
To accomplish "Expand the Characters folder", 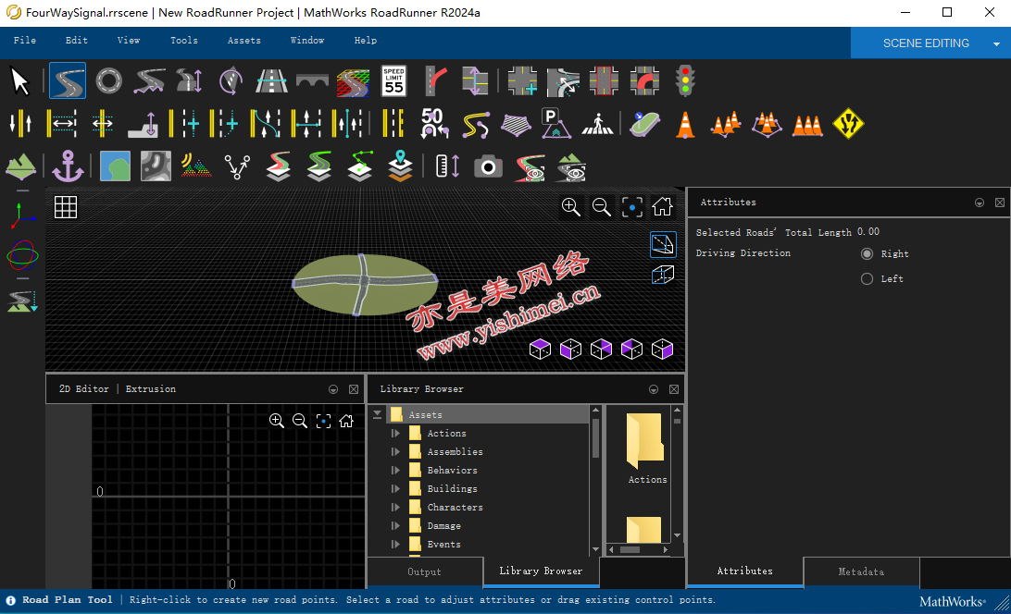I will point(396,507).
